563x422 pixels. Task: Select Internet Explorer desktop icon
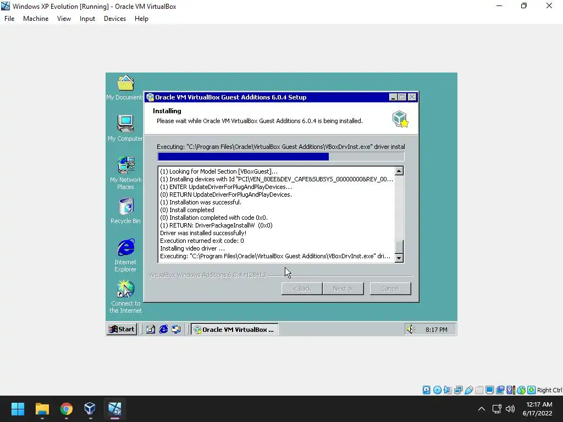coord(125,255)
